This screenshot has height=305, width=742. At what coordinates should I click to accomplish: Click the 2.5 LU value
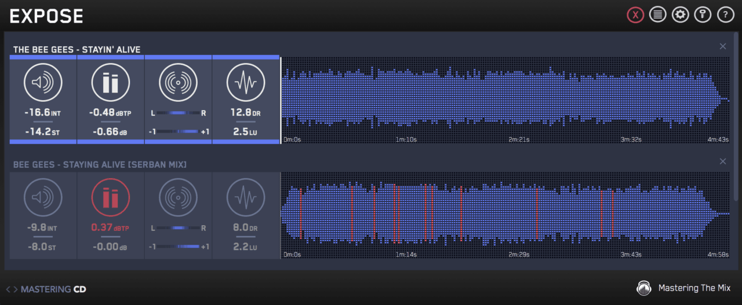pos(246,131)
